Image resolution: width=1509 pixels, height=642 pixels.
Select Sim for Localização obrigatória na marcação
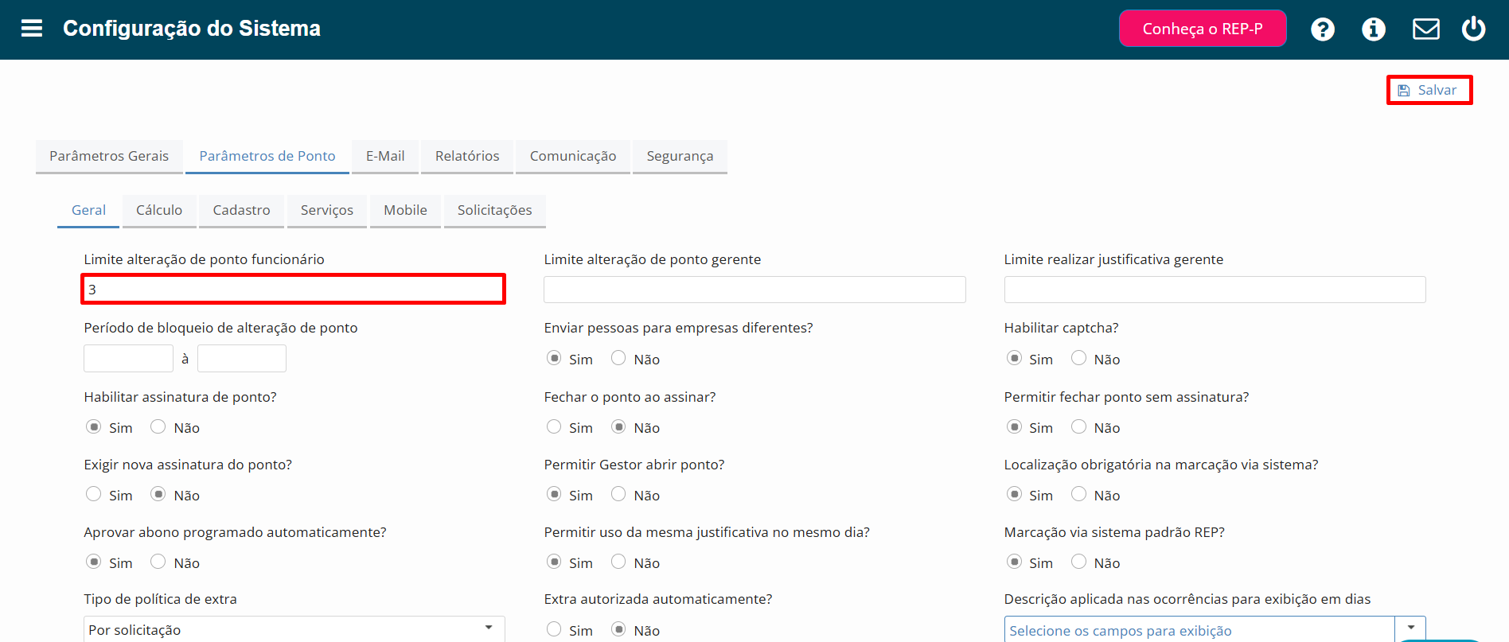1014,494
